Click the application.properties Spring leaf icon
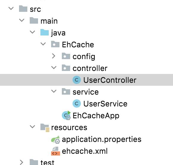The height and width of the screenshot is (165, 173). (x=56, y=140)
